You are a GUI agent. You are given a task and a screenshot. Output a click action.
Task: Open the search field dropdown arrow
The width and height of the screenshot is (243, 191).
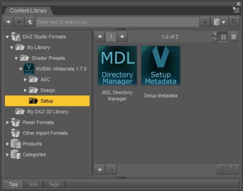click(x=205, y=21)
